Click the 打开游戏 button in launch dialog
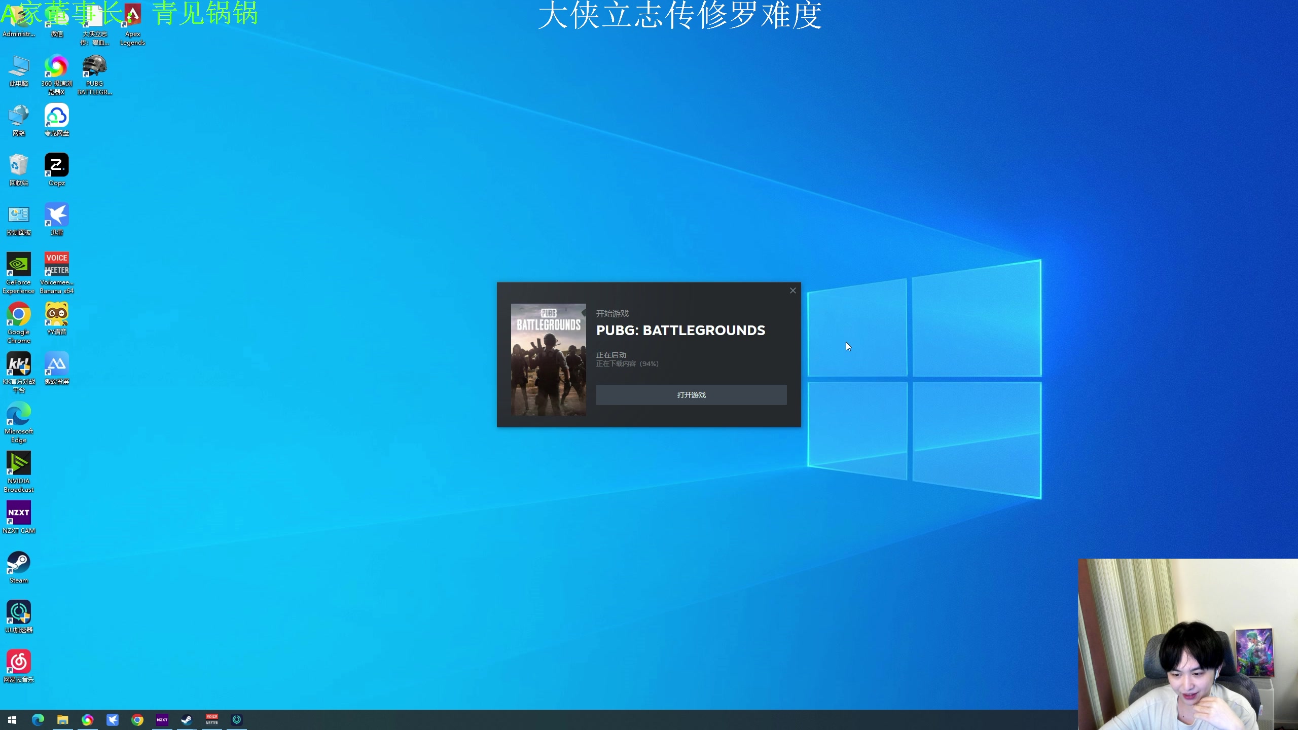Viewport: 1298px width, 730px height. pyautogui.click(x=691, y=395)
